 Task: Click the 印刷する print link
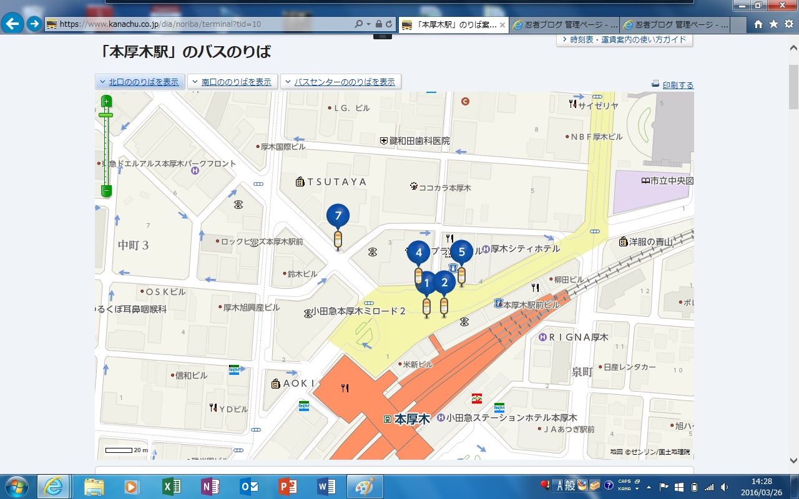tap(678, 85)
